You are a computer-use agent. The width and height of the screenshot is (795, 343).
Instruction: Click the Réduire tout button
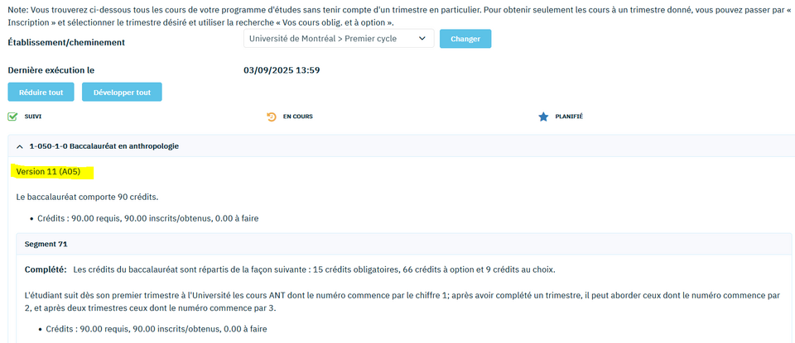(x=41, y=92)
